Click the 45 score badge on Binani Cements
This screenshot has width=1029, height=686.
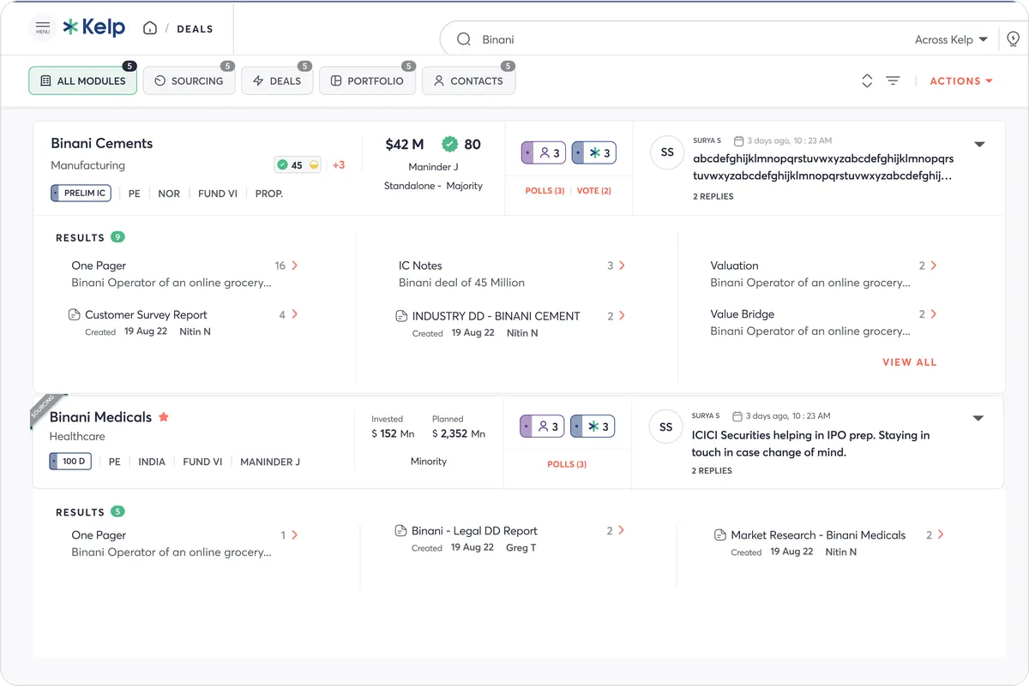297,165
